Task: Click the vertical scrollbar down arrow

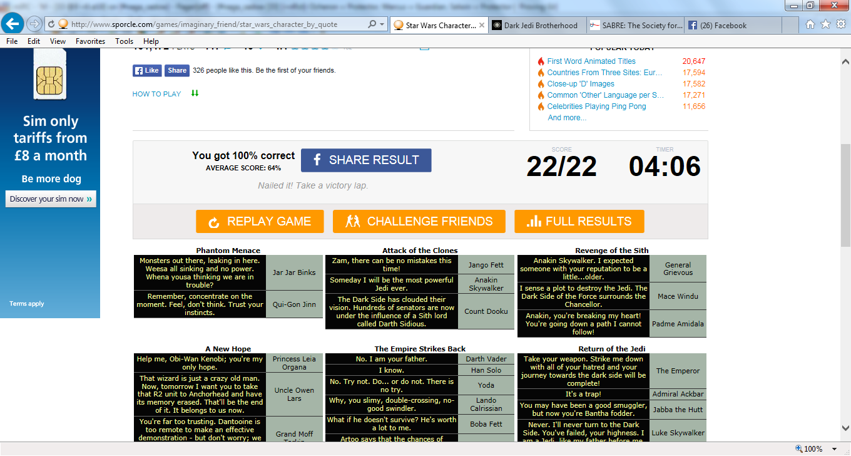Action: point(845,428)
